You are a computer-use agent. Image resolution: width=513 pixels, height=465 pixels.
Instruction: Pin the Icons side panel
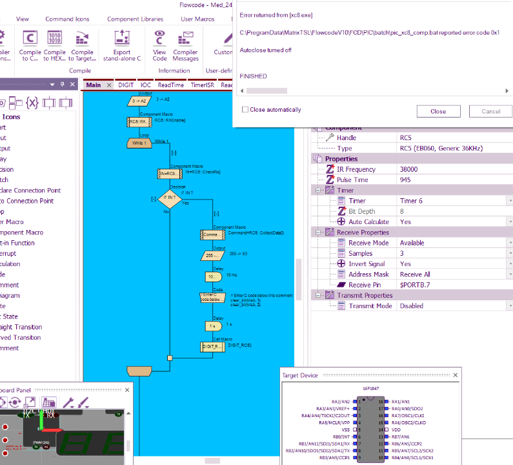[x=63, y=84]
